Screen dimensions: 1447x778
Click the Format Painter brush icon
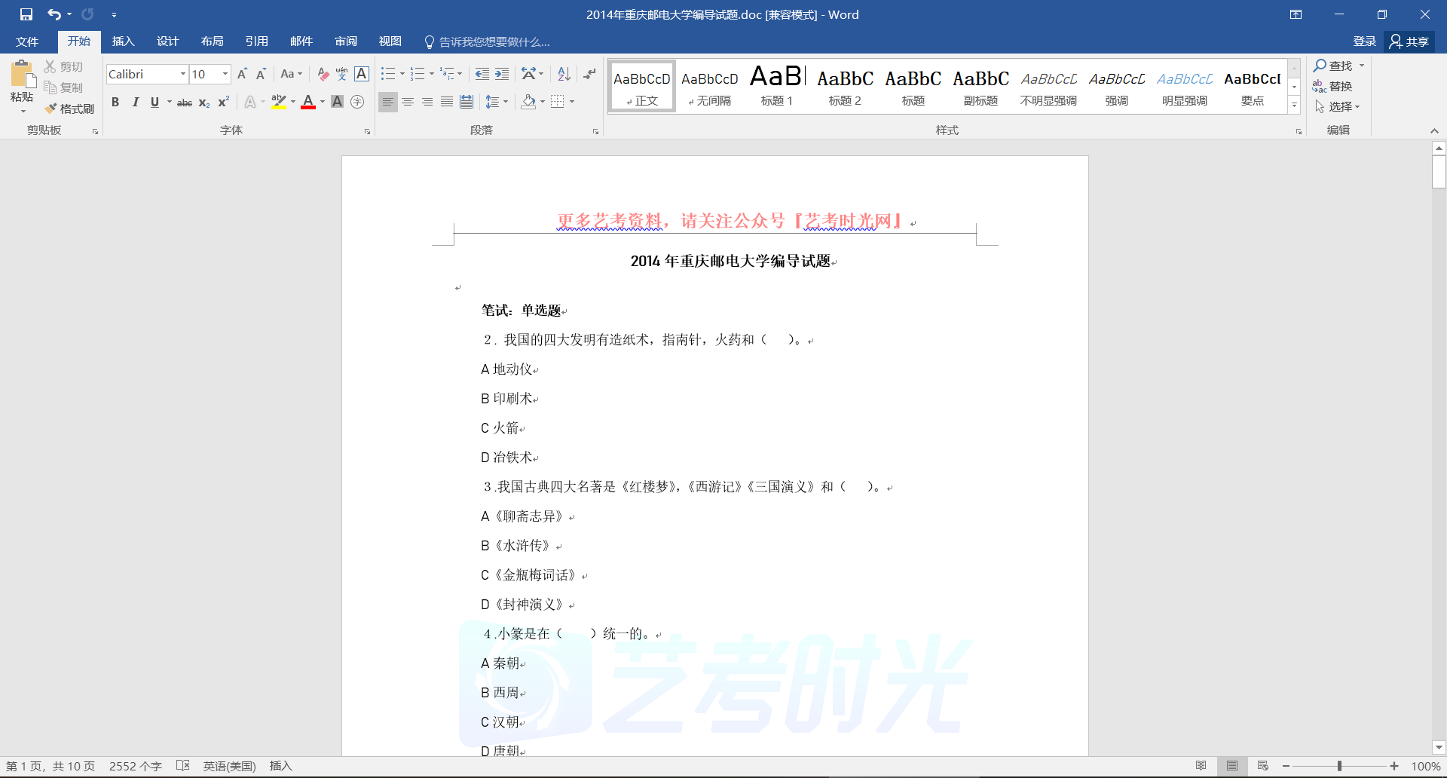[x=51, y=109]
